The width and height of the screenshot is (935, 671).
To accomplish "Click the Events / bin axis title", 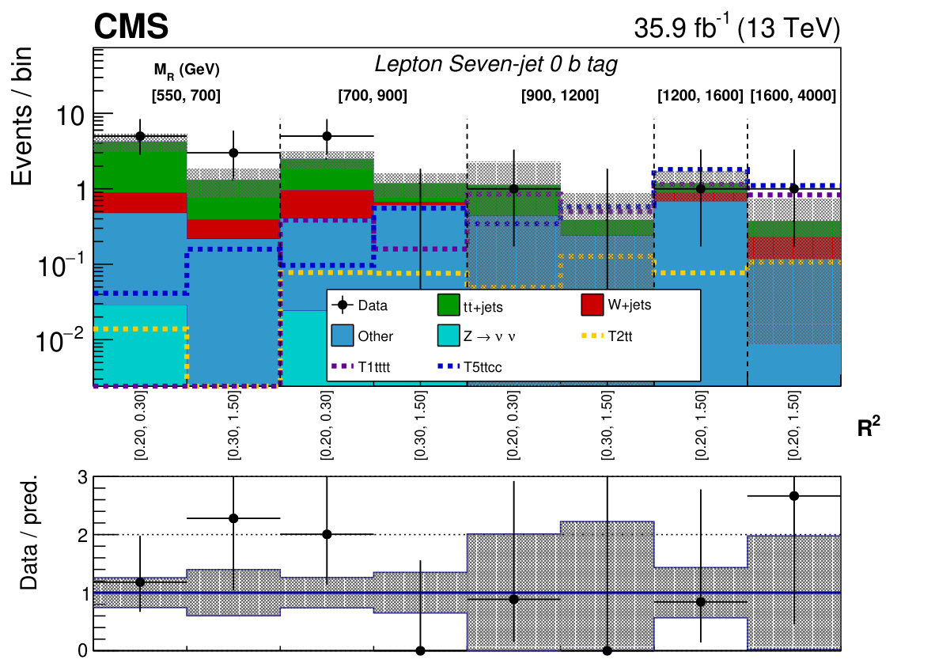I will [x=21, y=116].
